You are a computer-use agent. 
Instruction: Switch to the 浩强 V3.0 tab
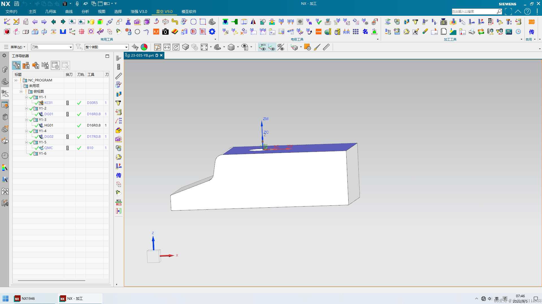139,12
